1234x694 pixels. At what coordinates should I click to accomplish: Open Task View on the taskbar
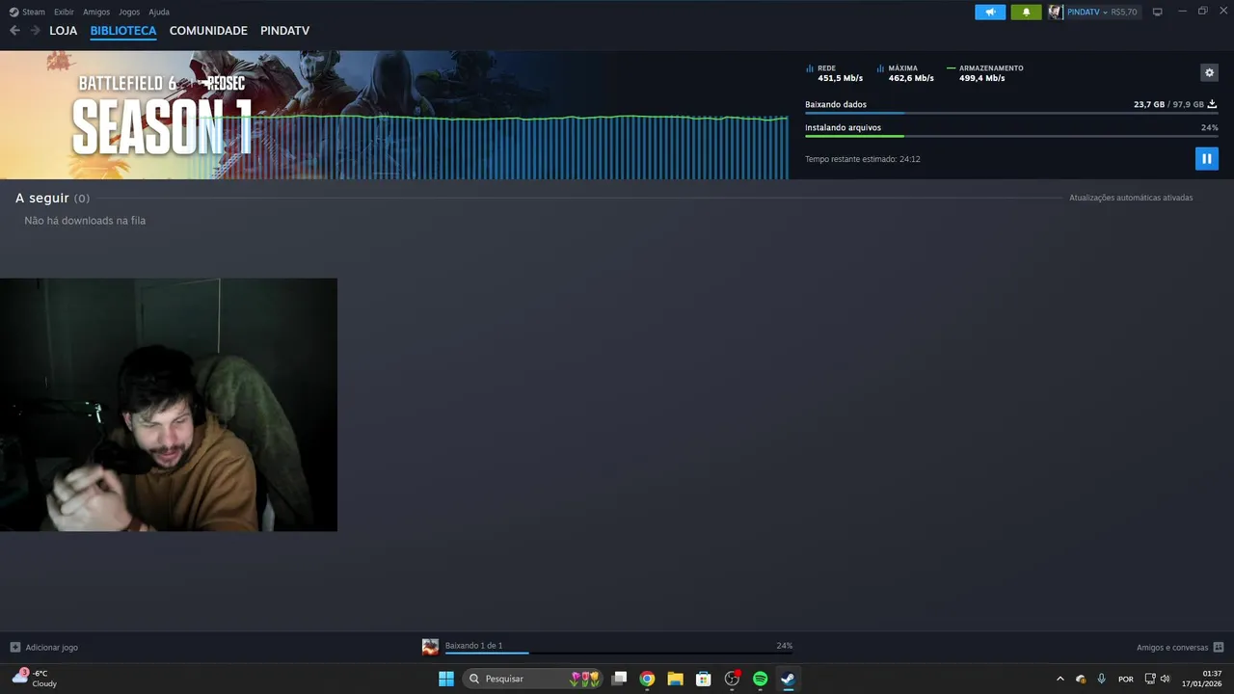[x=620, y=679]
